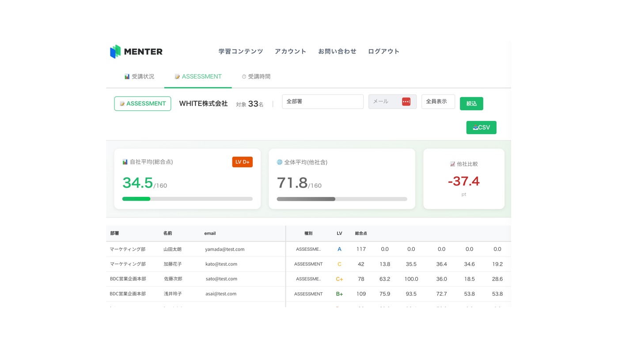The width and height of the screenshot is (622, 339).
Task: Click the 部署 column header
Action: click(115, 234)
